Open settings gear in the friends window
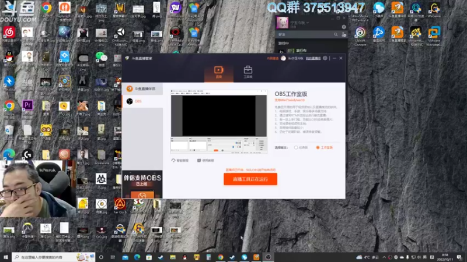467x262 pixels. [x=344, y=27]
